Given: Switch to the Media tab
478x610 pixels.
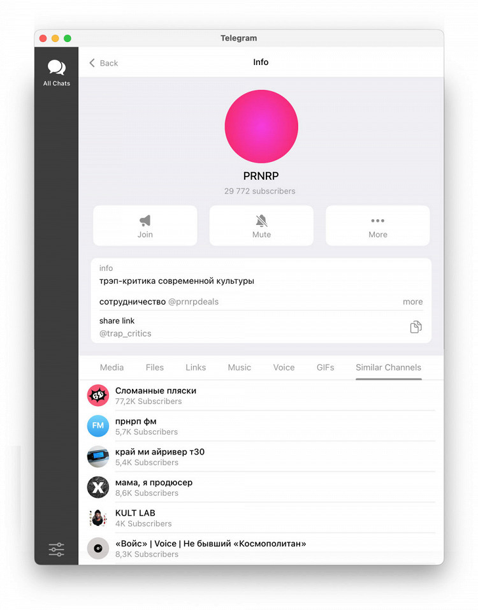Looking at the screenshot, I should pyautogui.click(x=112, y=367).
